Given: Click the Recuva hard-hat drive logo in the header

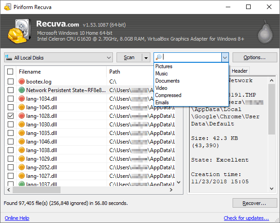Looking at the screenshot, I should coord(19,31).
